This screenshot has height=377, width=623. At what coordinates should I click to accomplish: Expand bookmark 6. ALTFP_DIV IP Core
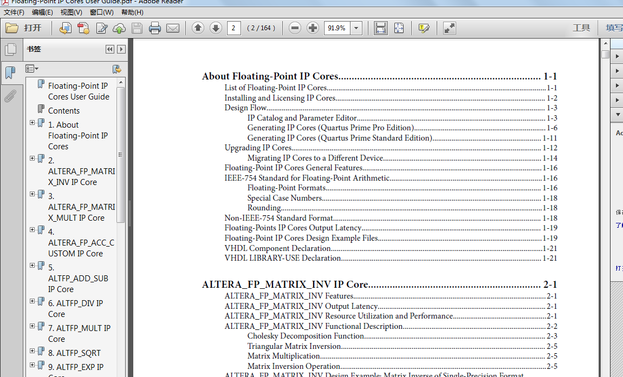tap(32, 301)
